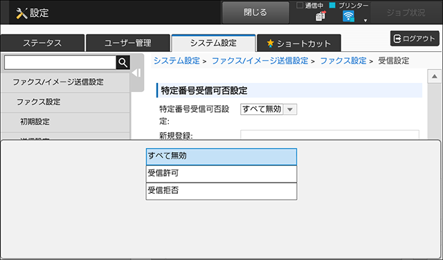Click the プリンター indicator square
This screenshot has width=443, height=260.
click(332, 6)
